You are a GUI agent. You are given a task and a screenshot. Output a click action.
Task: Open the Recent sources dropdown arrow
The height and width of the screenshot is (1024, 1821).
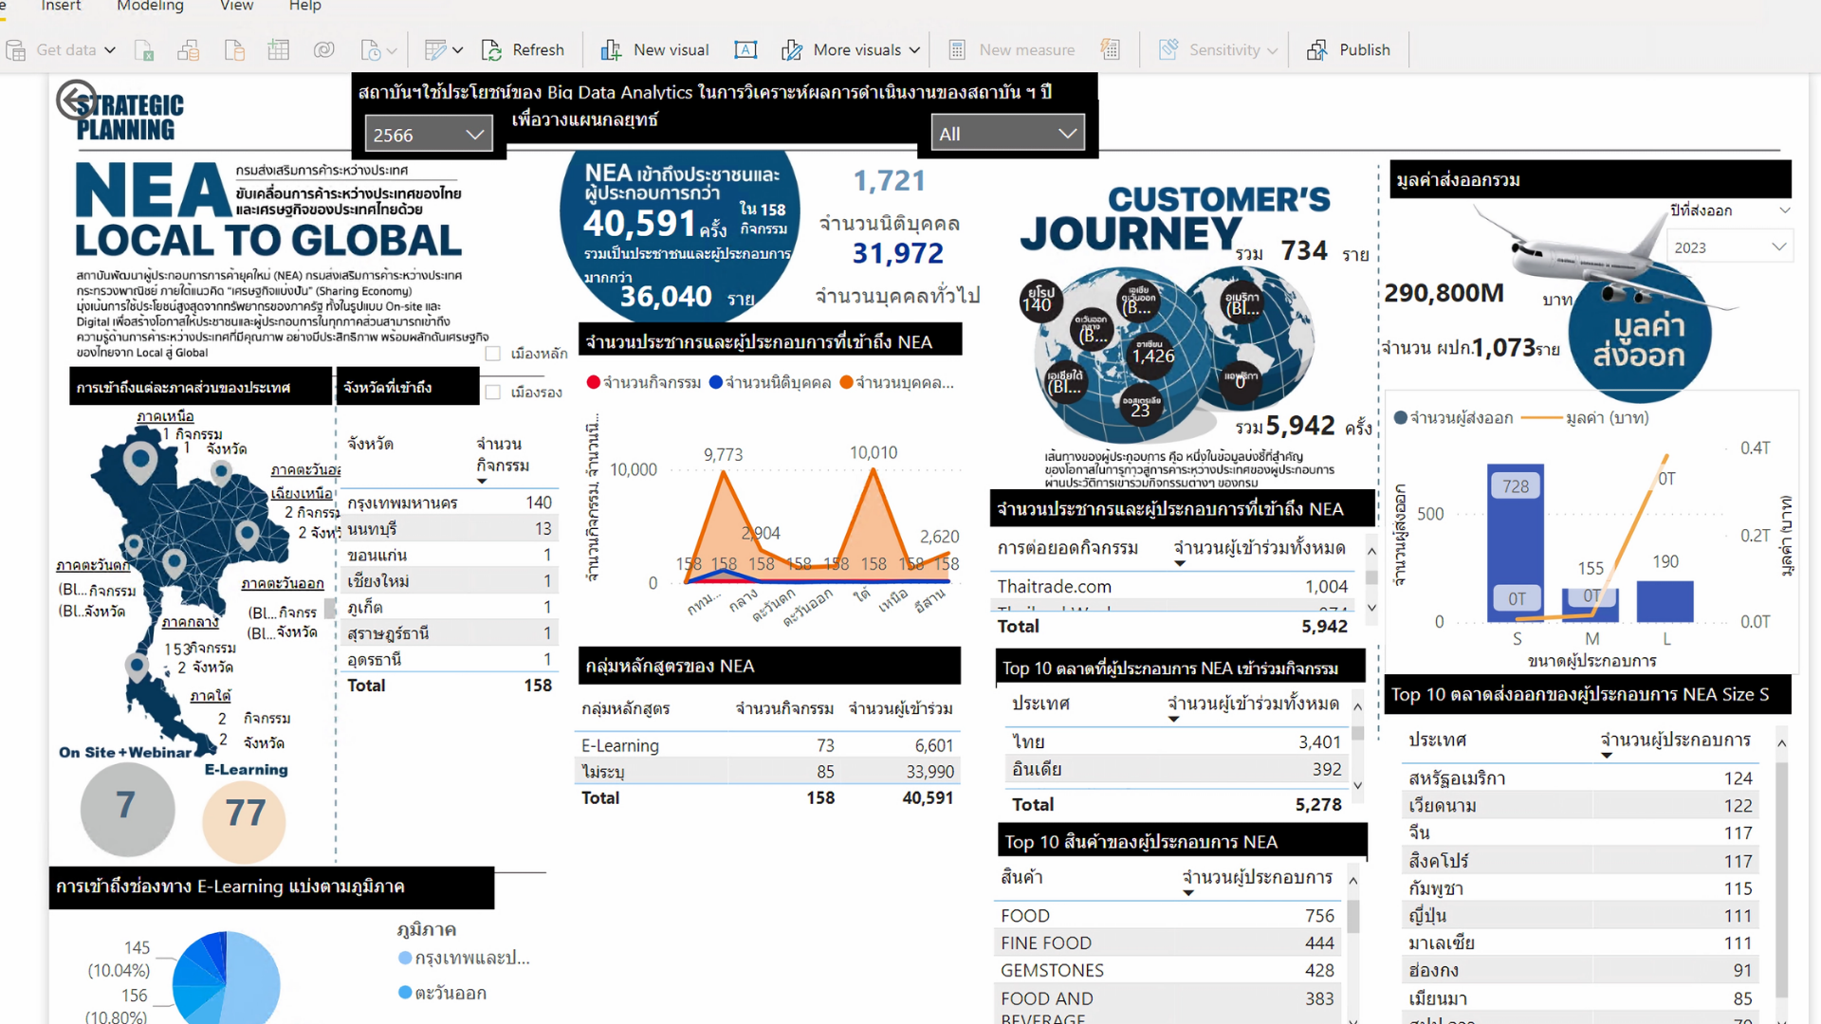[x=392, y=50]
